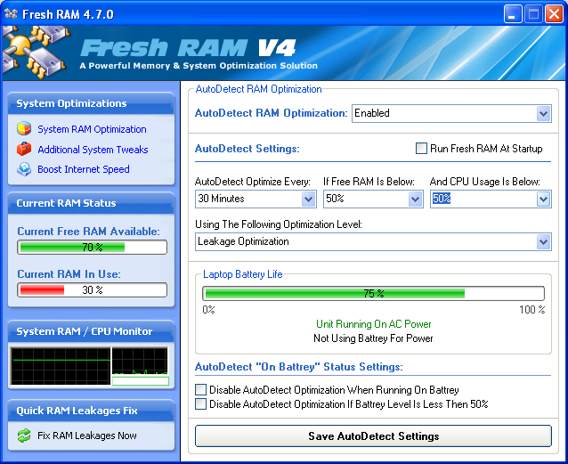This screenshot has height=464, width=568.
Task: Click the CPU monitor graph on right
Action: pyautogui.click(x=140, y=361)
